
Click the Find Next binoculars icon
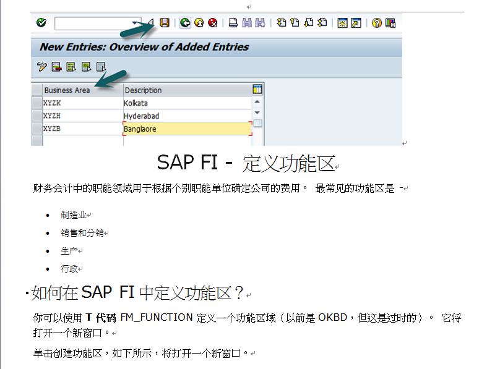(x=261, y=23)
